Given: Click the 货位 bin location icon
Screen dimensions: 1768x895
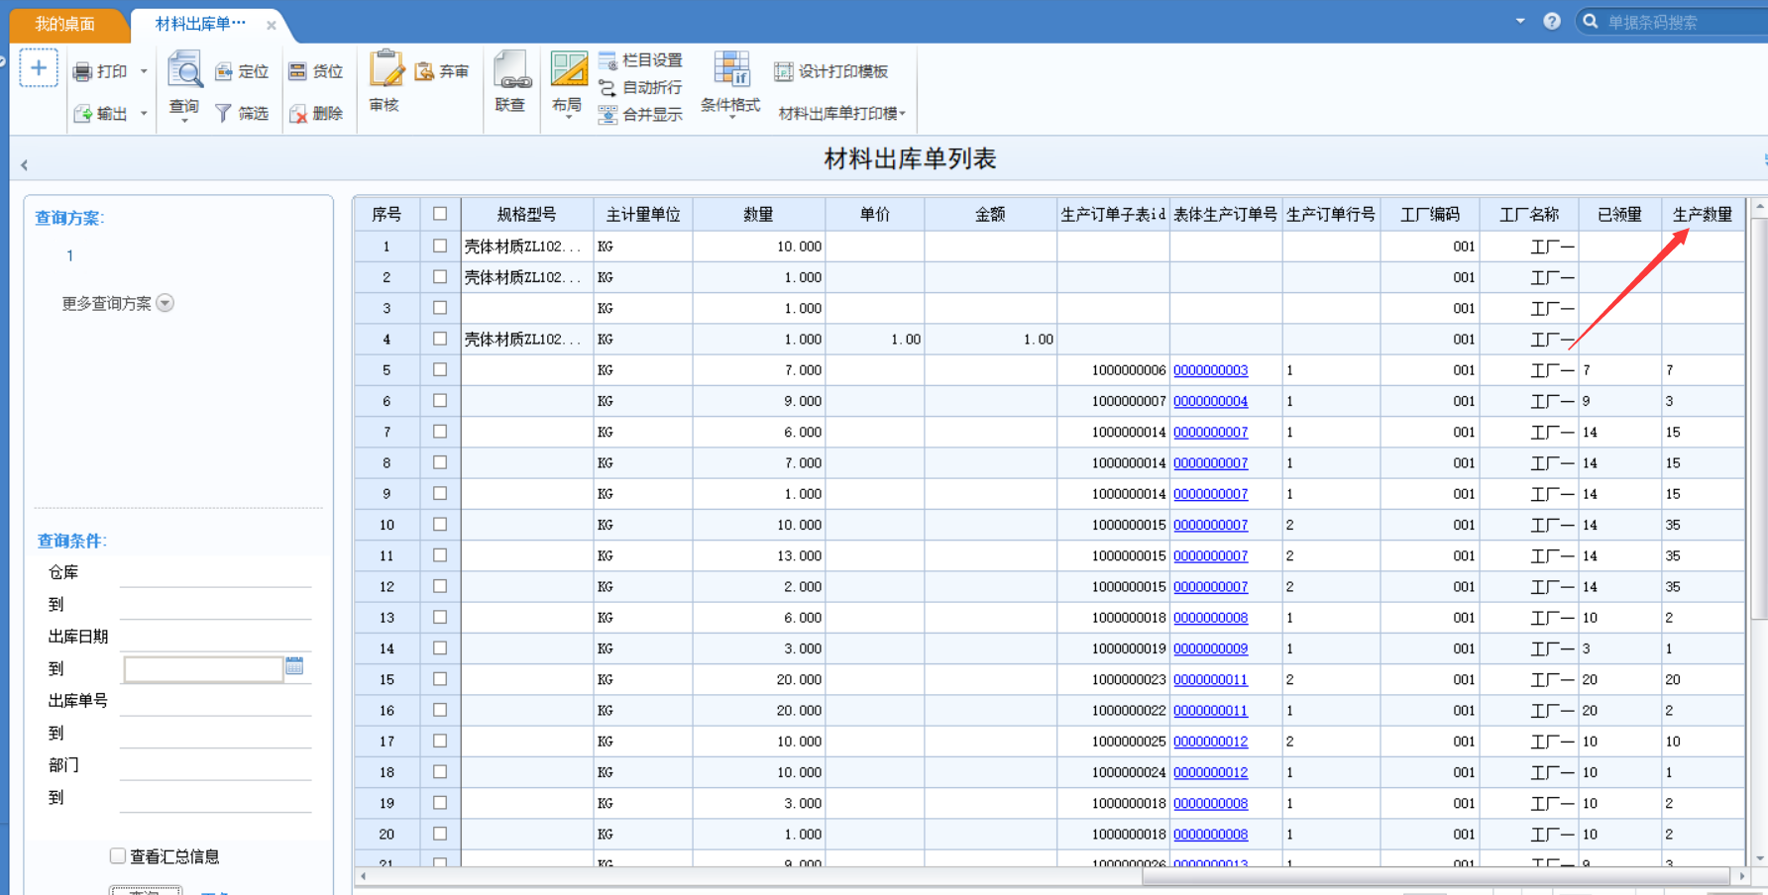Looking at the screenshot, I should [x=297, y=71].
